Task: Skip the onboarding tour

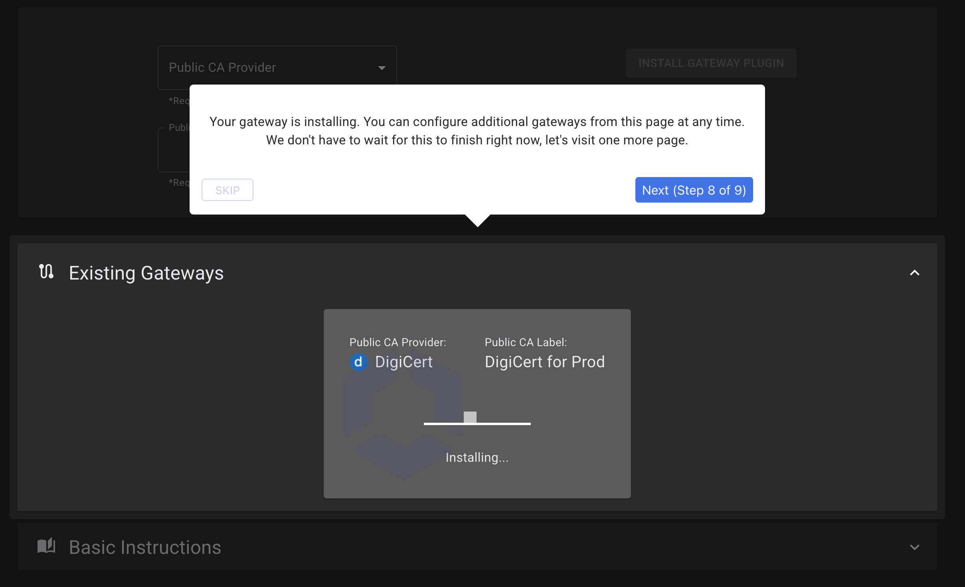Action: pyautogui.click(x=227, y=190)
